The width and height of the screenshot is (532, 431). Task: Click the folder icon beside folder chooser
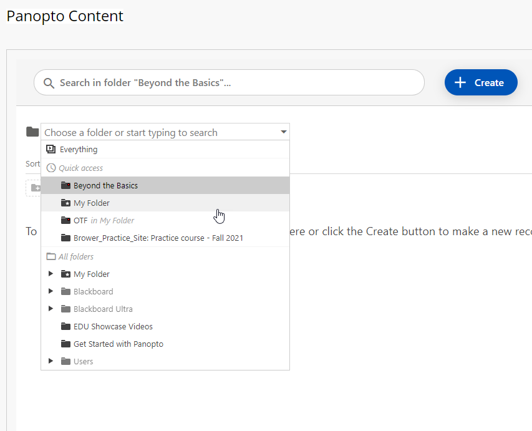[x=32, y=132]
